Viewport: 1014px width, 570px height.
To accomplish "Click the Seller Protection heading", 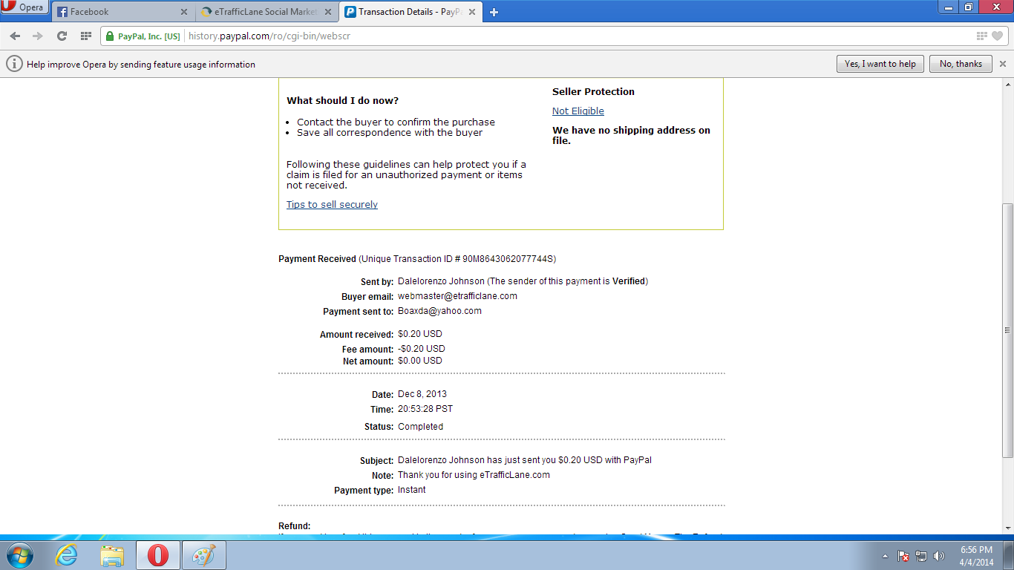I will [593, 92].
